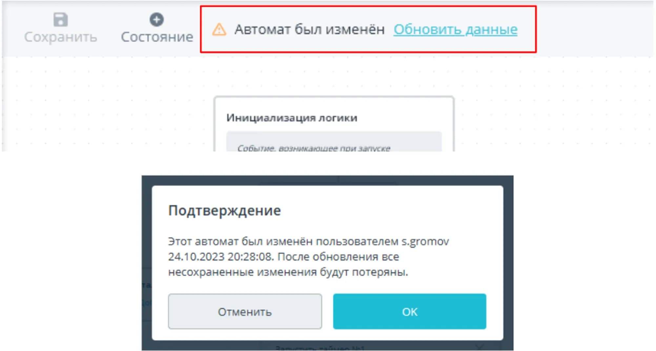Click the s.gromov username in the message
This screenshot has width=656, height=351.
(x=425, y=242)
